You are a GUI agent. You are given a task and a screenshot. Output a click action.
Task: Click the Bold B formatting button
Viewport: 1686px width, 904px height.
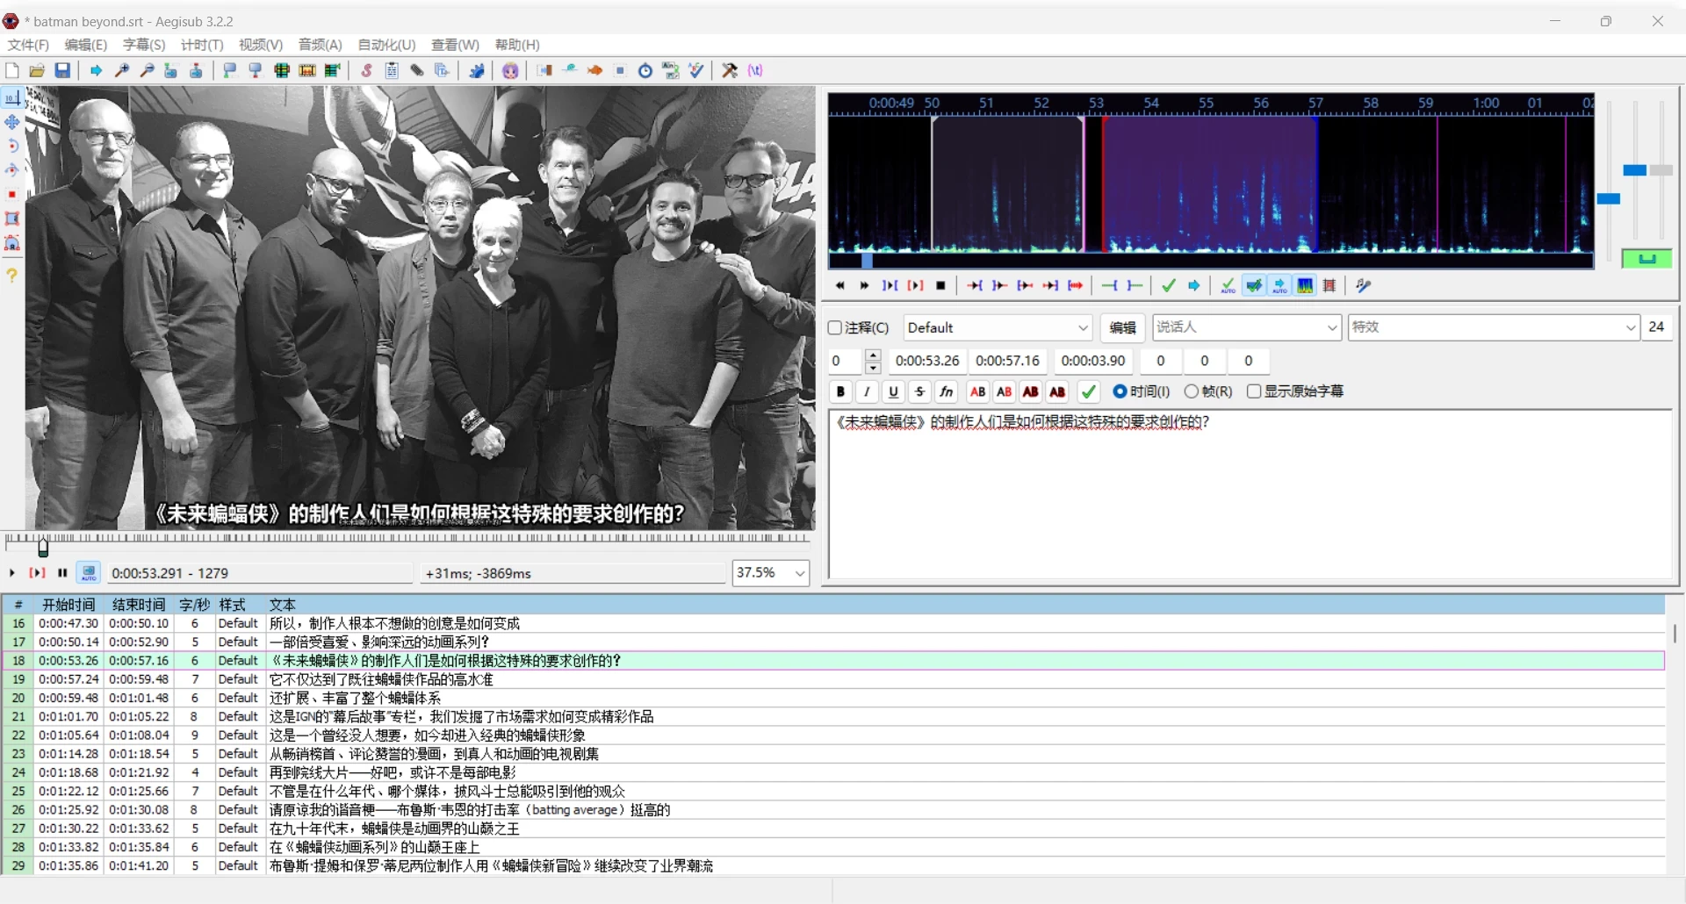pos(840,391)
